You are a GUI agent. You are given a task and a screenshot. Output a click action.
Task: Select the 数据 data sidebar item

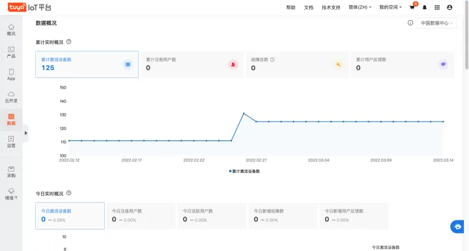11,120
